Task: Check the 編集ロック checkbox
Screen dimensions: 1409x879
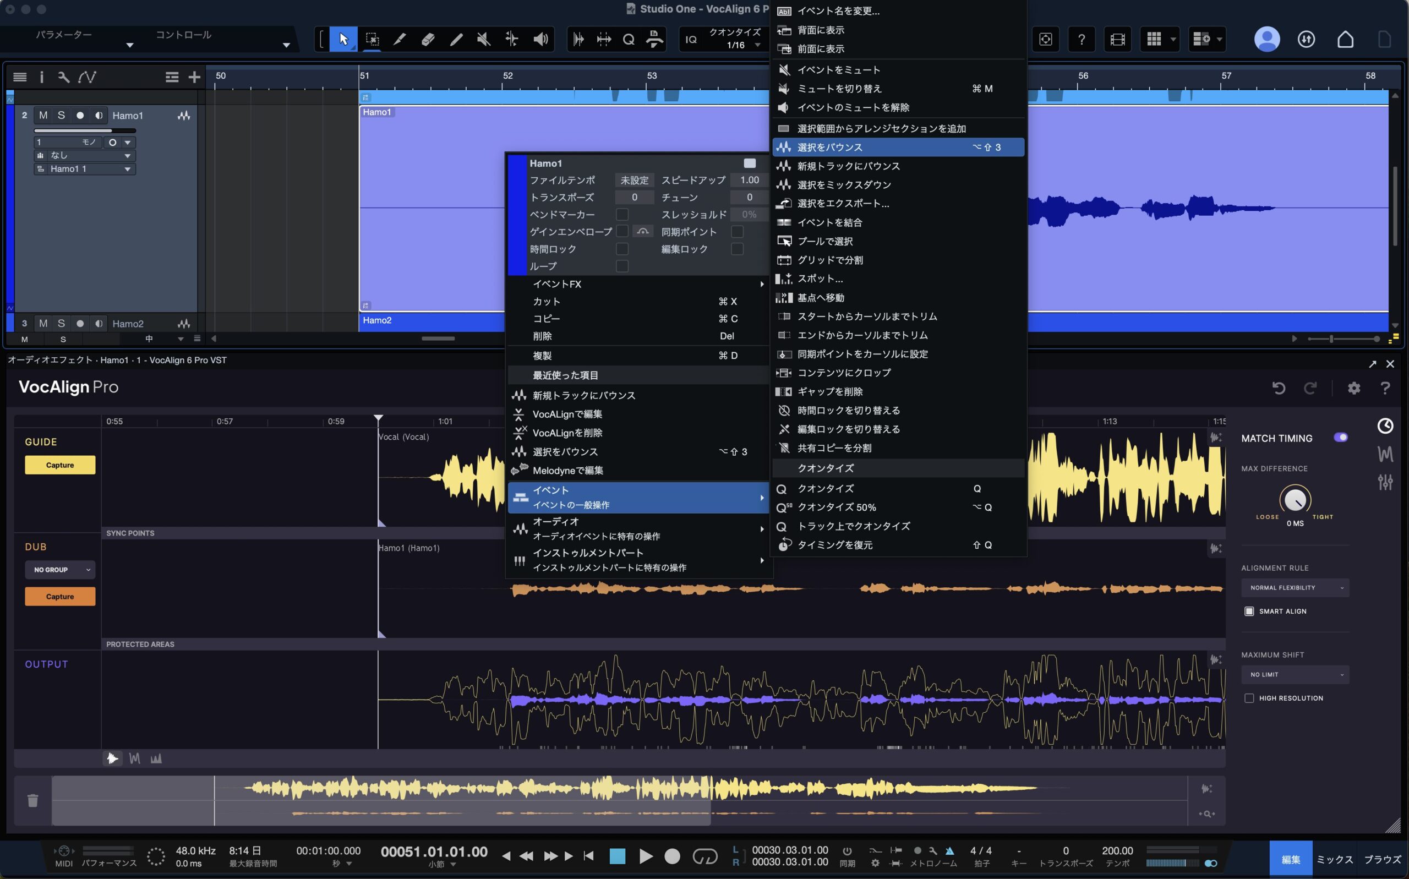Action: coord(737,249)
